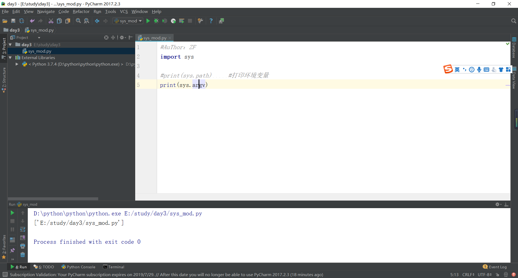Run sys_mod with coverage icon

[165, 21]
